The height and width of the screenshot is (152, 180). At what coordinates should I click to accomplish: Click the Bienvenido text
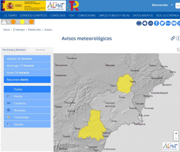[160, 5]
